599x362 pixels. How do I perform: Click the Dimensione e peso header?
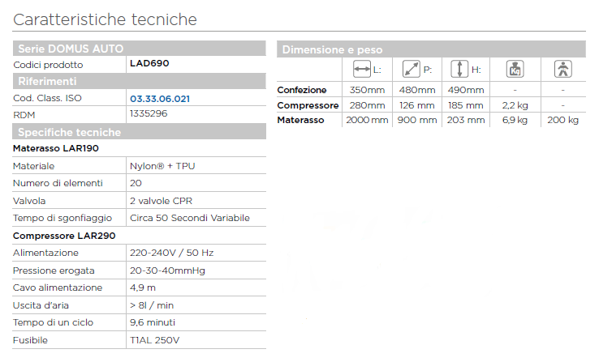pyautogui.click(x=332, y=50)
